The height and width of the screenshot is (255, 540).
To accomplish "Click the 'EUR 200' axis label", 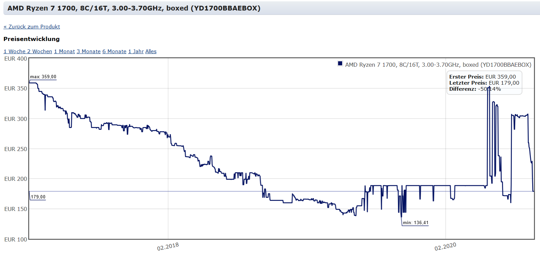I will [16, 179].
